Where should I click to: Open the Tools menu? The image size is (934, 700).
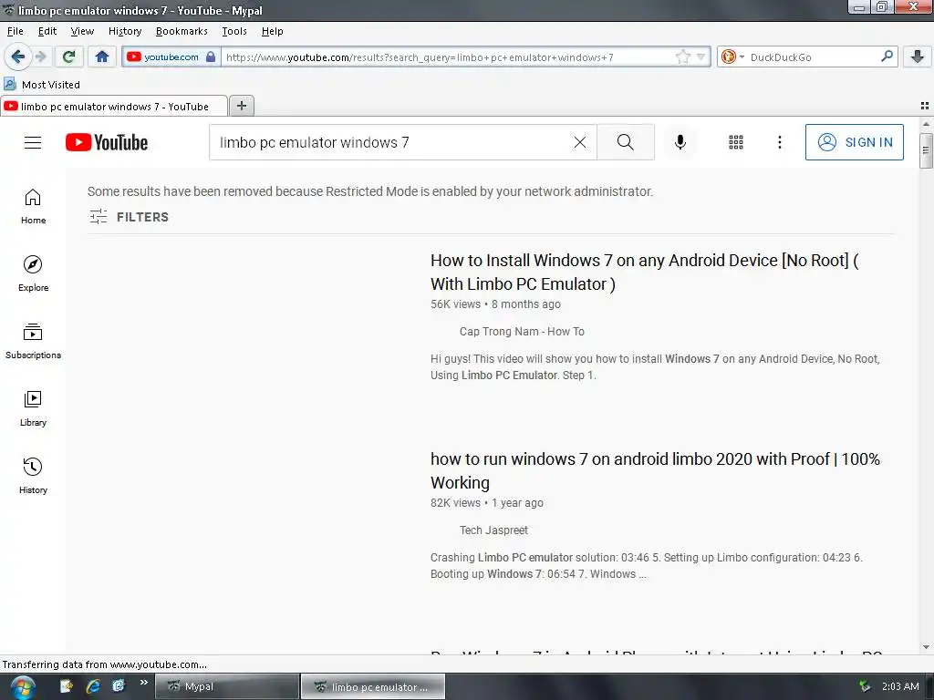(234, 31)
